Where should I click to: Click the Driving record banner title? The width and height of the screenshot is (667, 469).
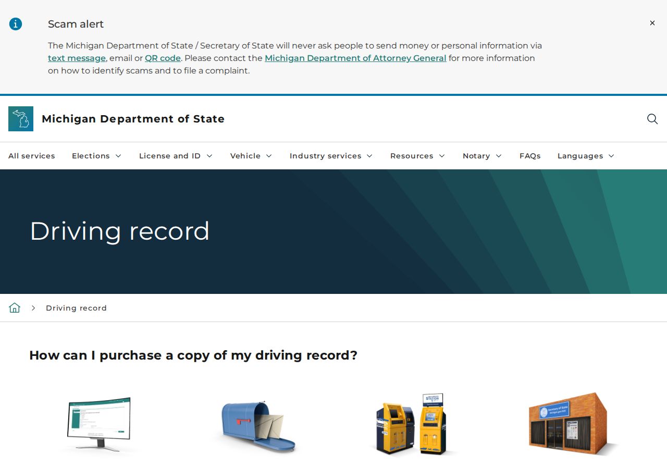tap(120, 231)
